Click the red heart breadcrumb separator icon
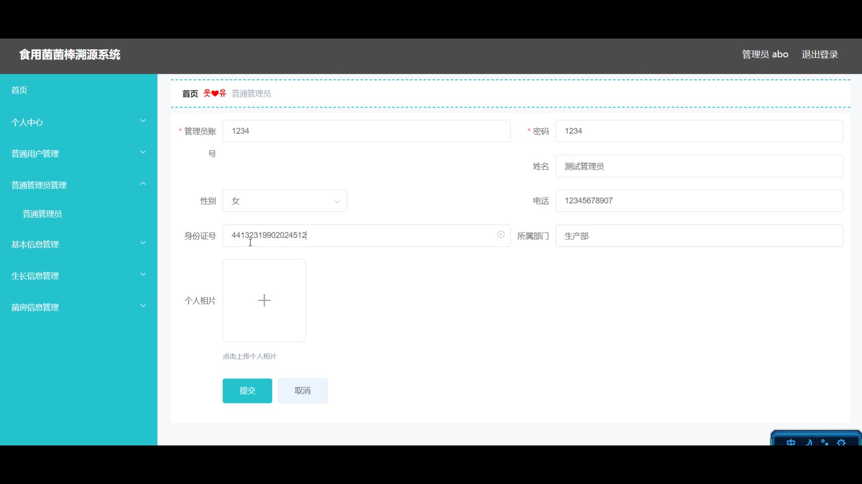The image size is (862, 484). 215,93
